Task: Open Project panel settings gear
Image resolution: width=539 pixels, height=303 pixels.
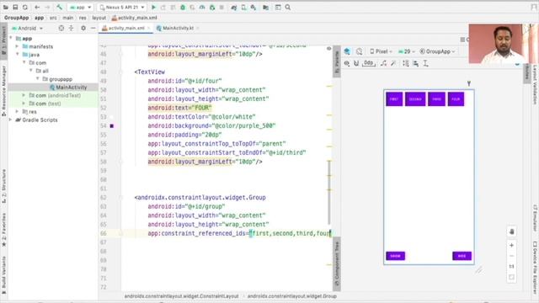Action: click(x=83, y=28)
